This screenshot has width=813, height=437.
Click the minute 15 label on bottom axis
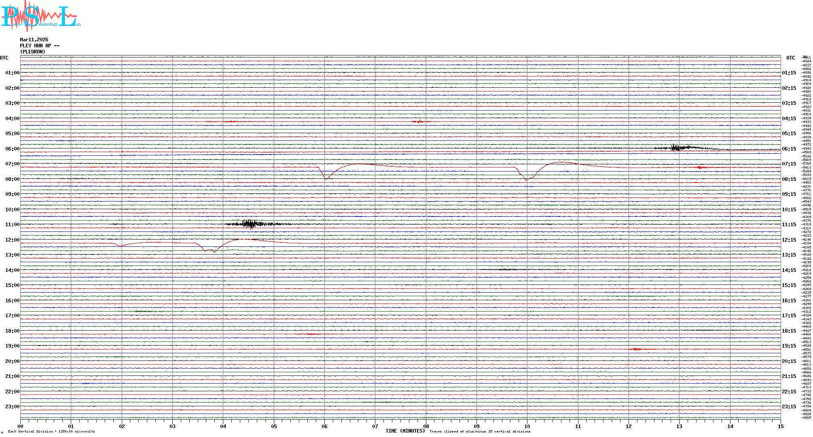point(780,426)
